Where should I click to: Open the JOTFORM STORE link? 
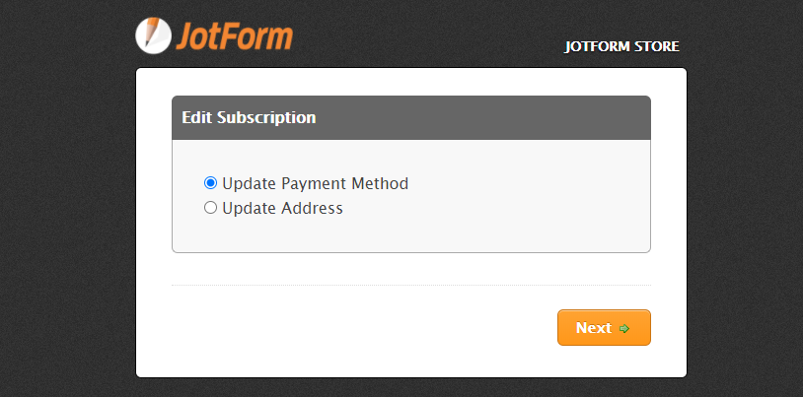[x=621, y=46]
